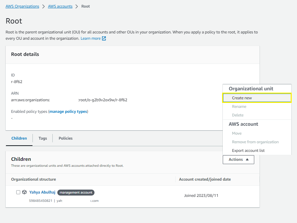Collapse the Actions dropdown button

click(x=238, y=159)
